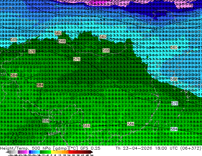Click the cyan swatch in the legend
Image resolution: width=202 pixels, height=156 pixels.
(x=39, y=152)
